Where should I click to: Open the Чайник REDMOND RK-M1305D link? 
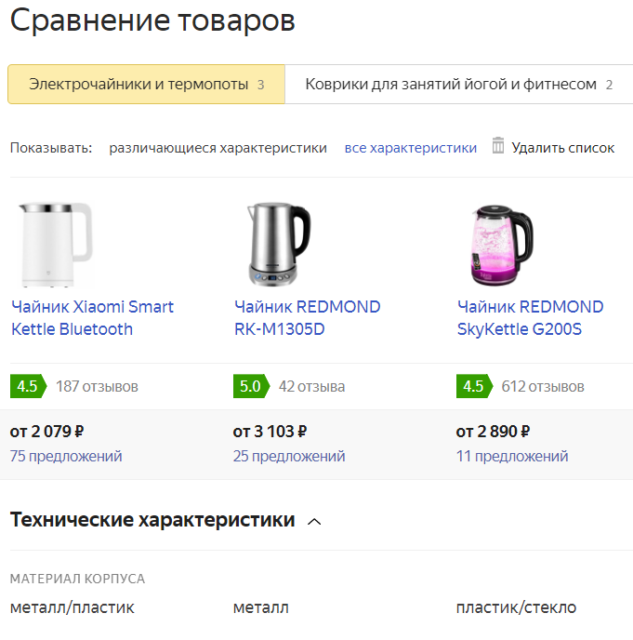[307, 318]
